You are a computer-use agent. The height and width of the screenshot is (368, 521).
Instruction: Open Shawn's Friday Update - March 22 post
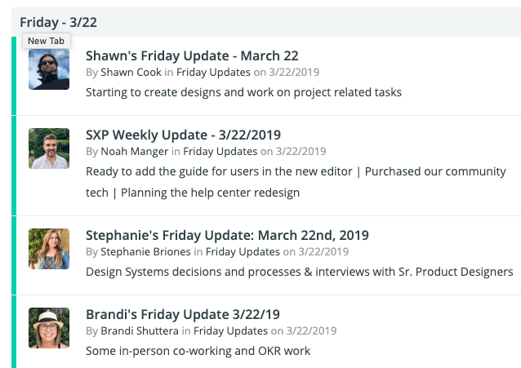pos(192,55)
